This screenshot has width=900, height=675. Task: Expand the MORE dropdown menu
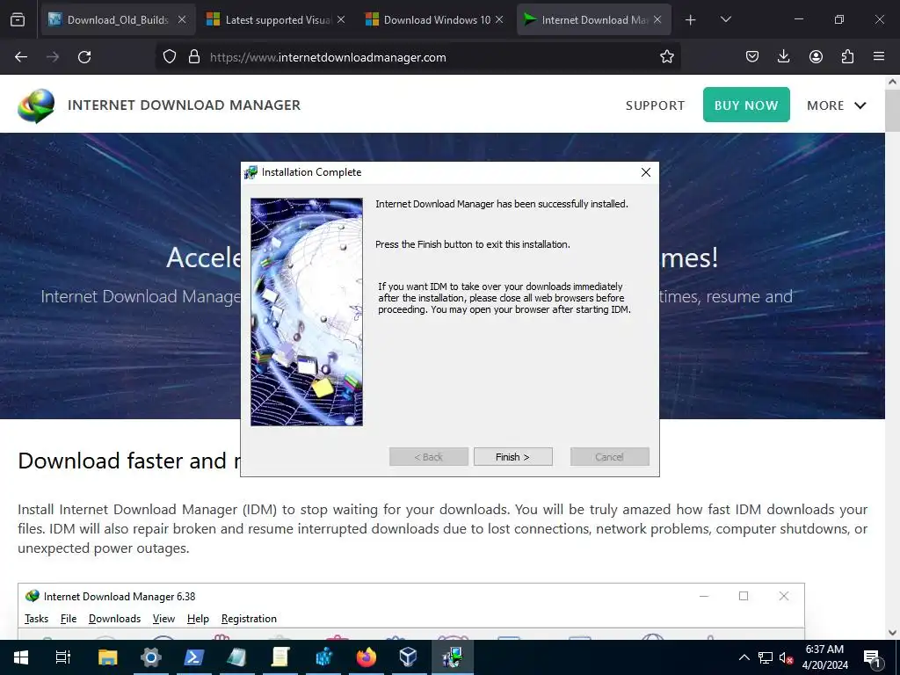point(836,105)
